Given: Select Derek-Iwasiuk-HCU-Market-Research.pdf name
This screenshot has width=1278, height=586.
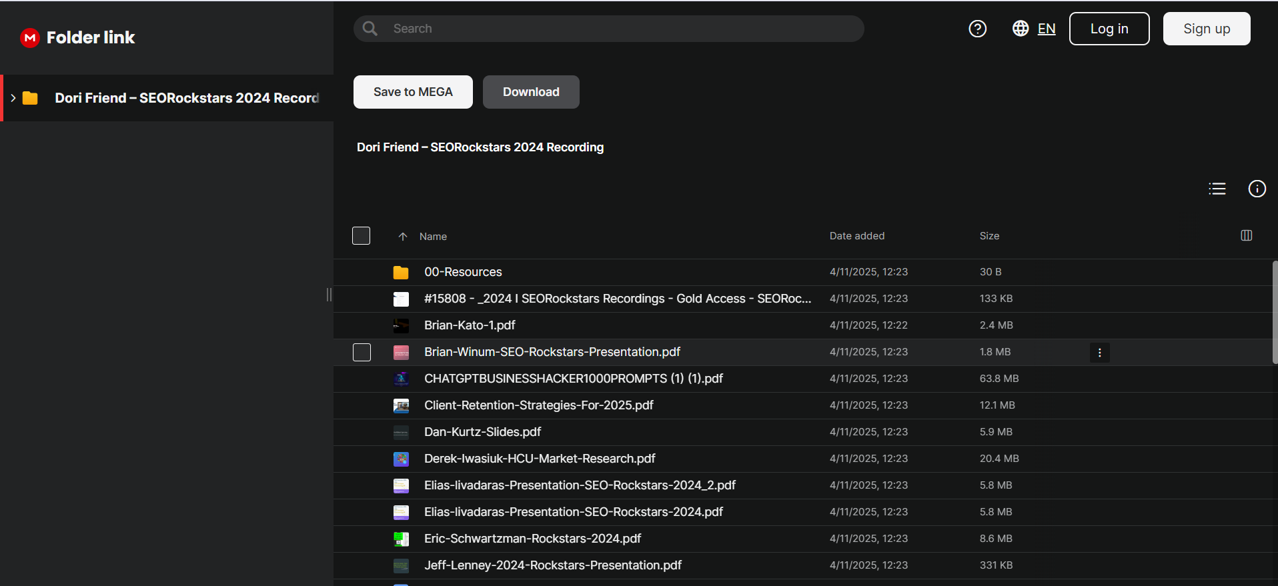Looking at the screenshot, I should (540, 459).
